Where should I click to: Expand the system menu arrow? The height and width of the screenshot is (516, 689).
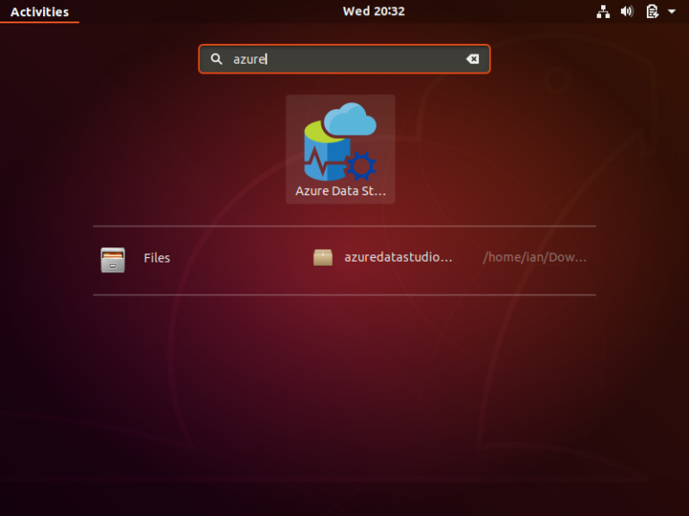pos(672,12)
